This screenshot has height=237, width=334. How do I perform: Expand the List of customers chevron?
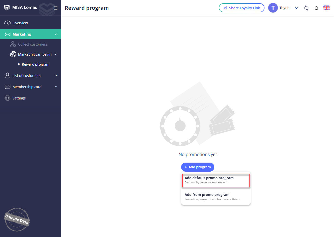click(x=56, y=75)
